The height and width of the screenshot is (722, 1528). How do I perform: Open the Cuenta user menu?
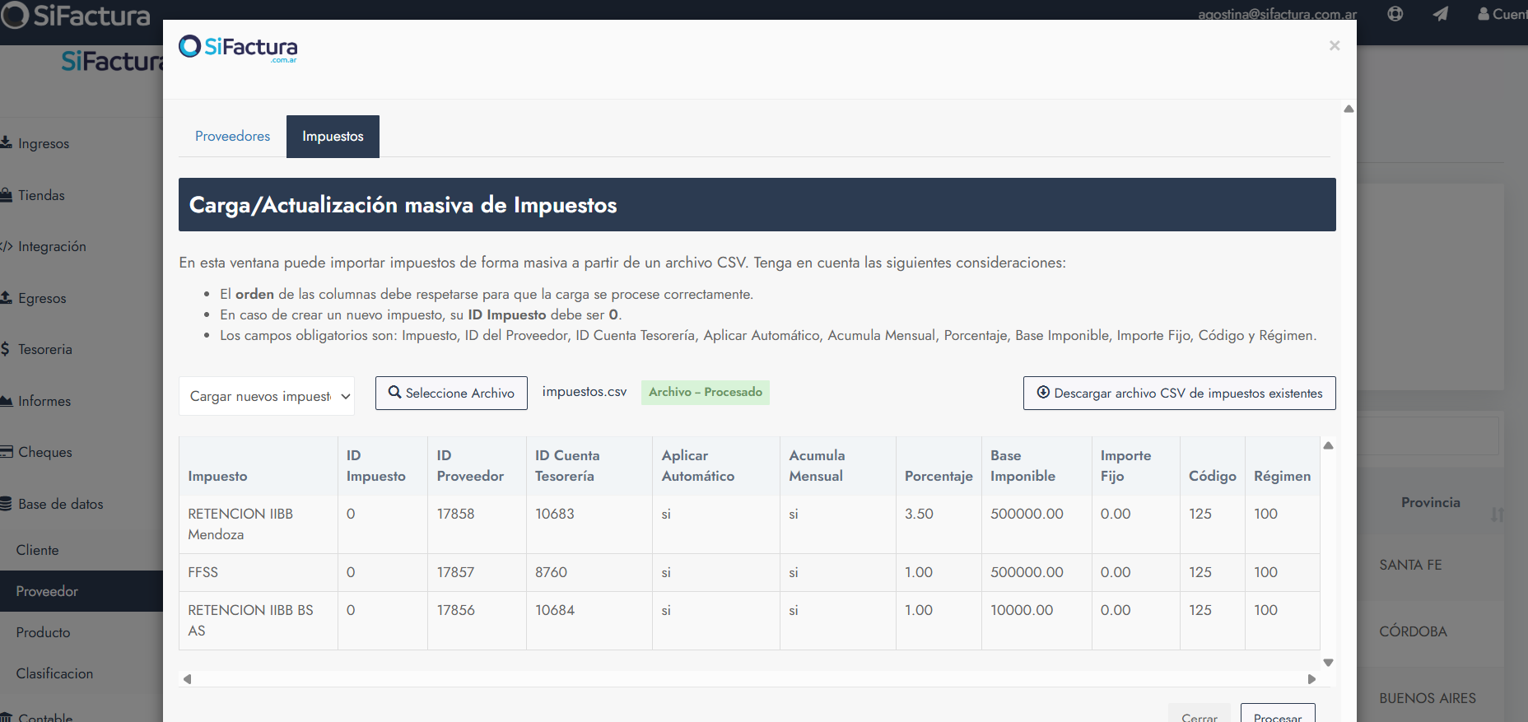tap(1502, 14)
